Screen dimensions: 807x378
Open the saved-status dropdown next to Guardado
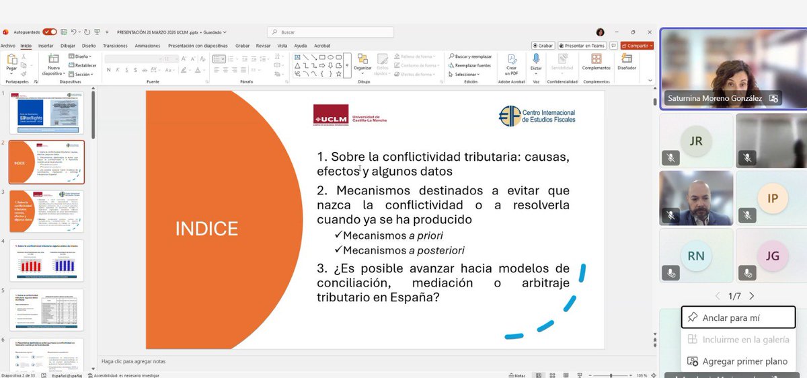(225, 32)
